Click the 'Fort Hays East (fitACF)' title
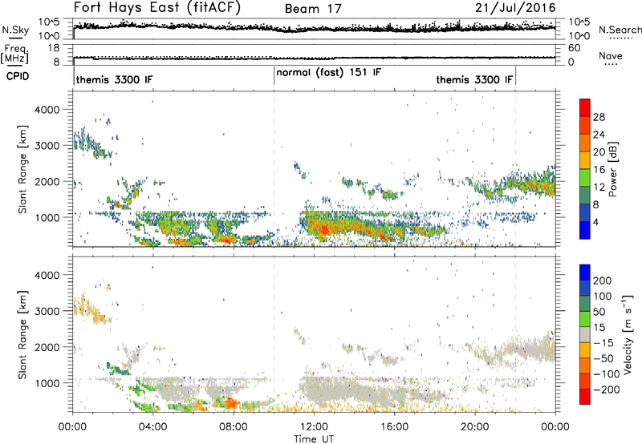The height and width of the screenshot is (444, 642). [157, 8]
